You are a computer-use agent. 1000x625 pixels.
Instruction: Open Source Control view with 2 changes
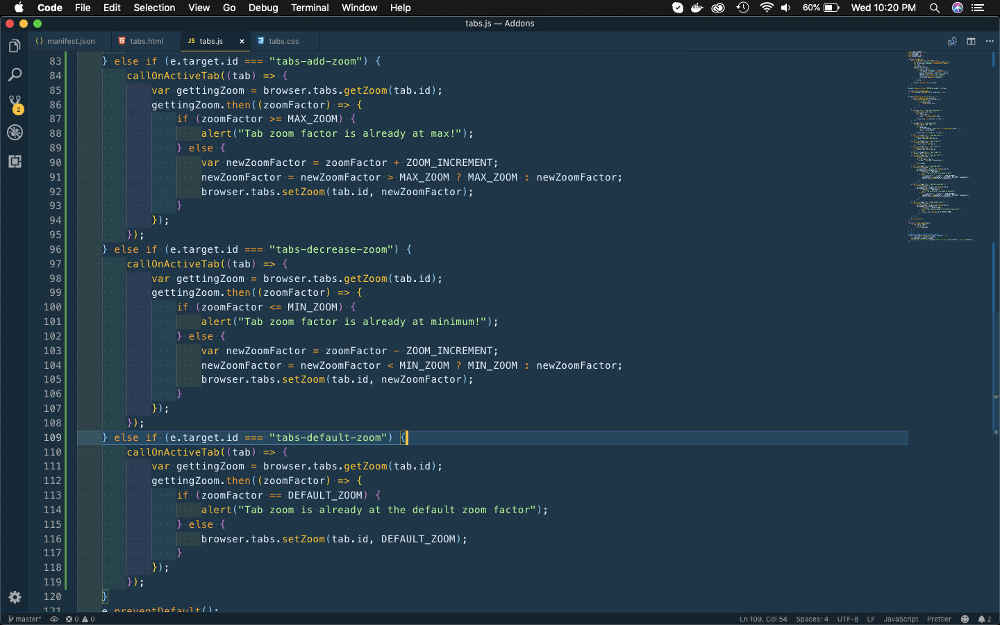(x=15, y=104)
